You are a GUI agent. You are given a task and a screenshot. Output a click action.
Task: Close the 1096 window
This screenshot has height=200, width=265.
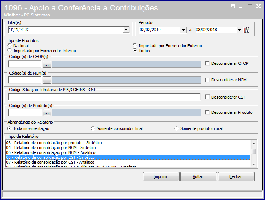258,6
